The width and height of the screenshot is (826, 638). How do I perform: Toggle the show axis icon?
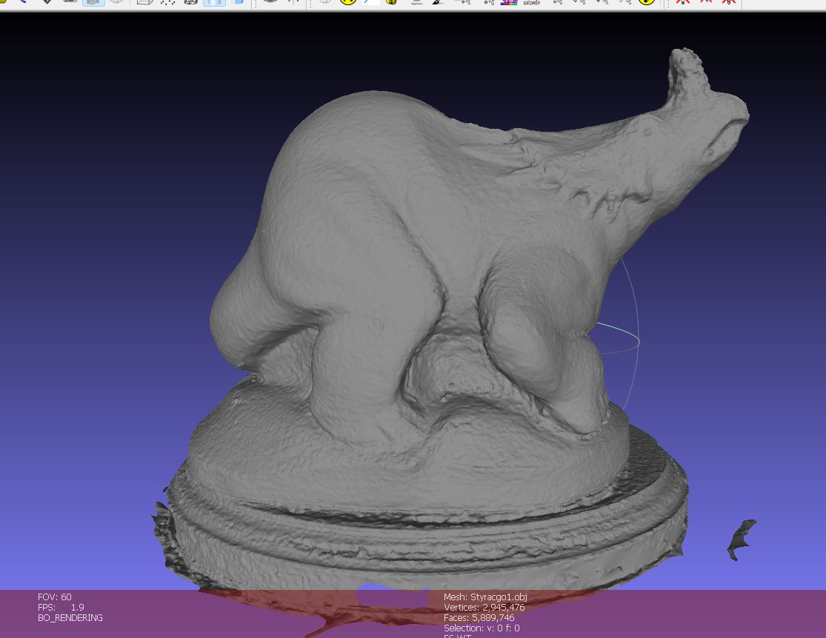click(x=292, y=2)
